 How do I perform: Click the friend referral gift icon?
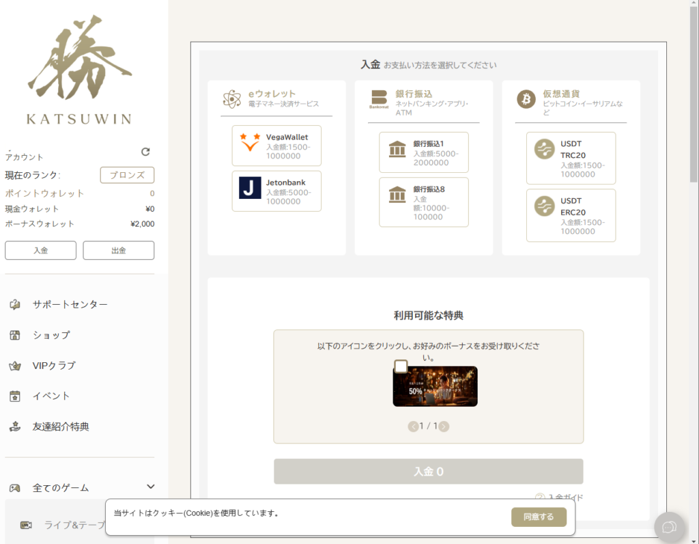pos(15,426)
